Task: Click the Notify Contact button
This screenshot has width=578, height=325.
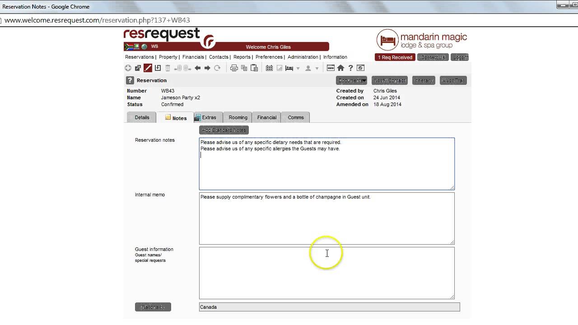Action: [x=390, y=80]
